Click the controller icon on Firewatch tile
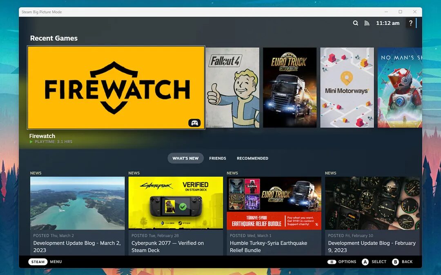 click(194, 123)
